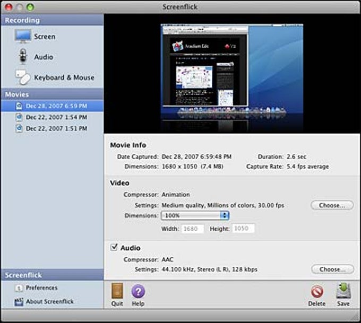Click the "Dec 28, 2007 6:59:48 PM" date captured
The width and height of the screenshot is (361, 323).
pos(196,156)
